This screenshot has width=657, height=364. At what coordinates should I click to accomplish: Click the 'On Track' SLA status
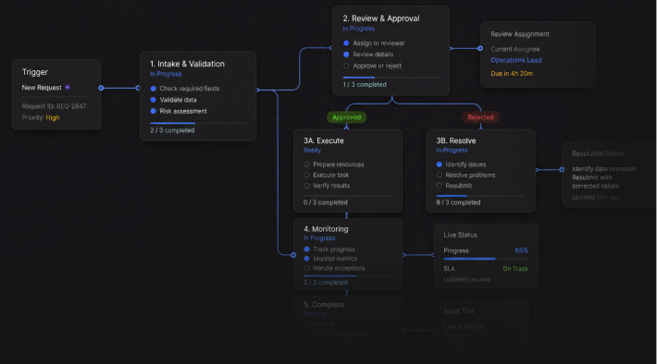515,269
